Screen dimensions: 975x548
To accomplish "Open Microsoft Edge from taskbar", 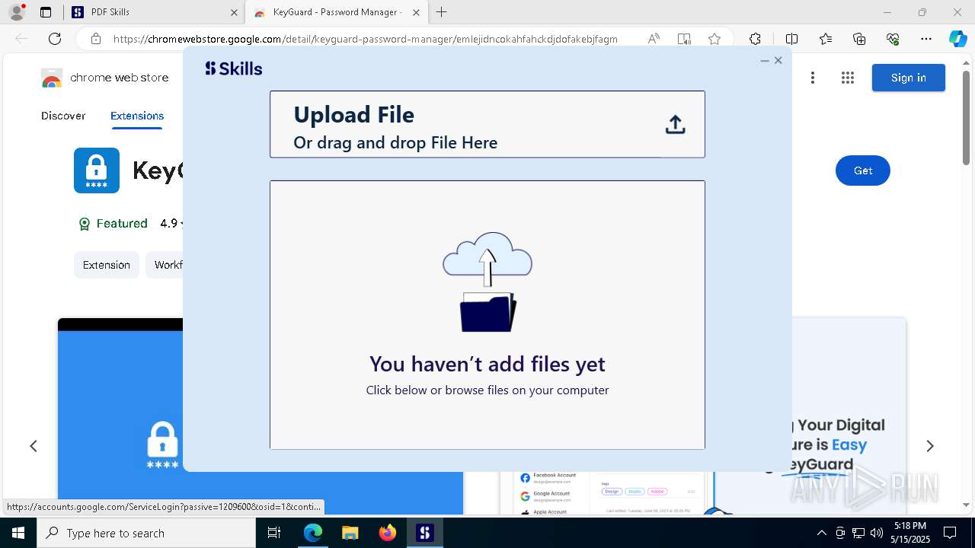I will (313, 533).
